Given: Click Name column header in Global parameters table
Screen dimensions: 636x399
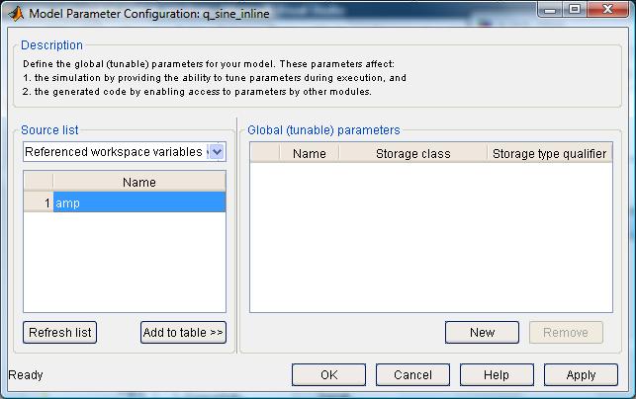Looking at the screenshot, I should 309,153.
